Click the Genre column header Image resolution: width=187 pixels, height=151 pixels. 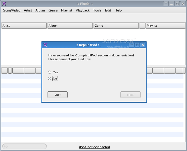[116, 26]
